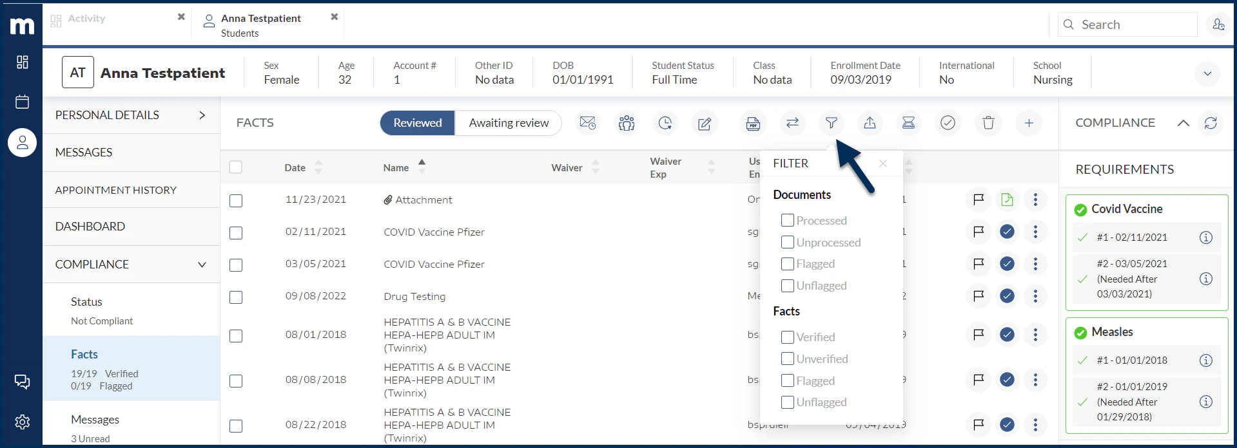Open the Facts sidebar item
Viewport: 1237px width, 448px height.
pos(131,369)
